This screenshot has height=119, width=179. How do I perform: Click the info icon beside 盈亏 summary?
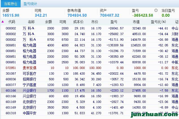coord(156,10)
